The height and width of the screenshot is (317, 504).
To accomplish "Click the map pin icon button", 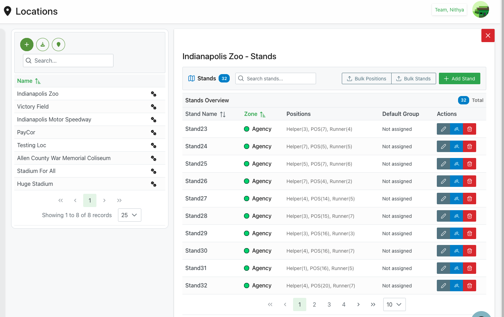I will (x=58, y=45).
